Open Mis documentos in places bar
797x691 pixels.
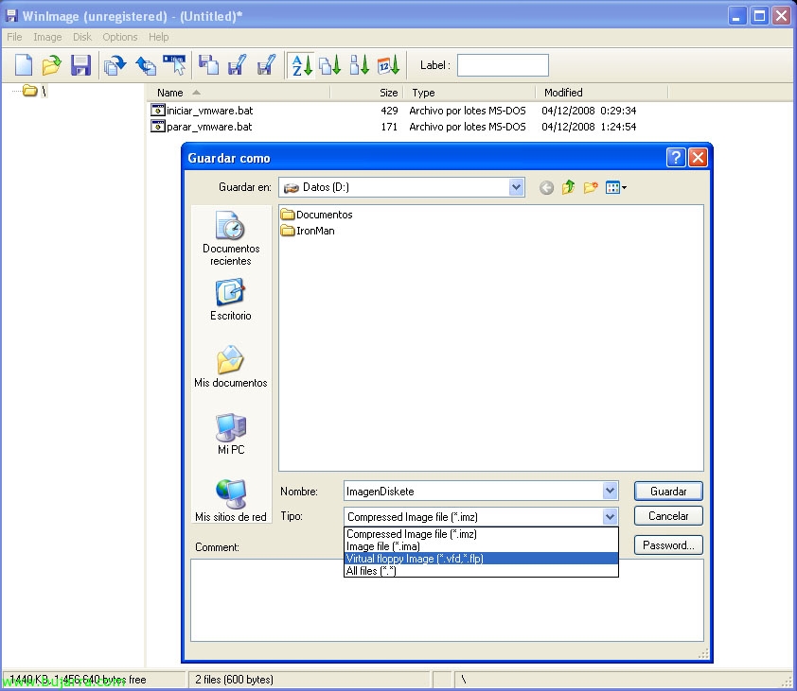click(230, 368)
